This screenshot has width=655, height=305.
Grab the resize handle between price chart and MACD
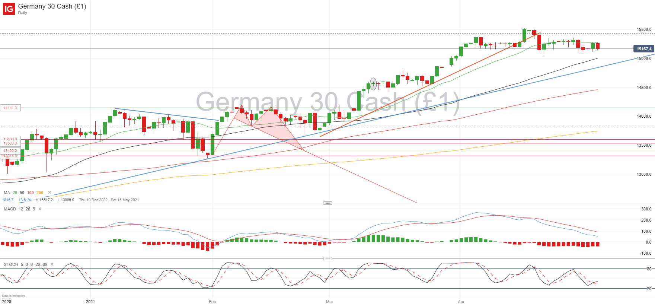pyautogui.click(x=327, y=203)
